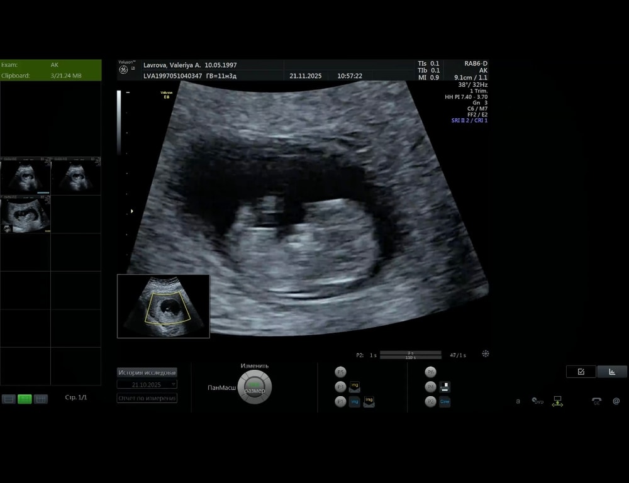Click the Cine icon beside P2
The width and height of the screenshot is (629, 483).
point(445,402)
